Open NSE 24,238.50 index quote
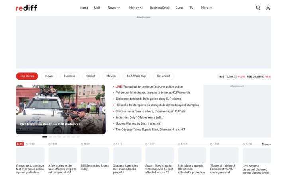The image size is (287, 179). click(x=259, y=76)
